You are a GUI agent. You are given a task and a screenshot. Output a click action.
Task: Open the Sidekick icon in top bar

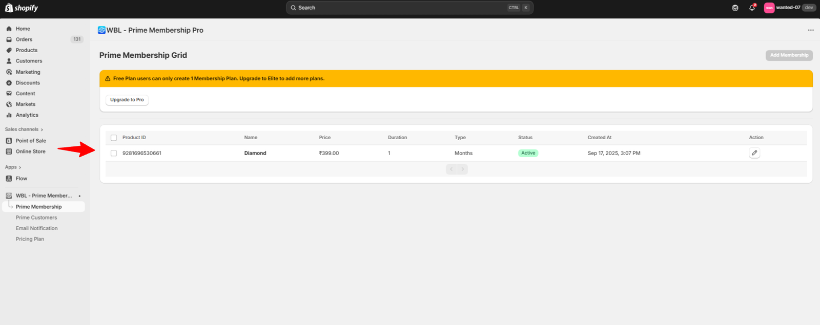(735, 8)
